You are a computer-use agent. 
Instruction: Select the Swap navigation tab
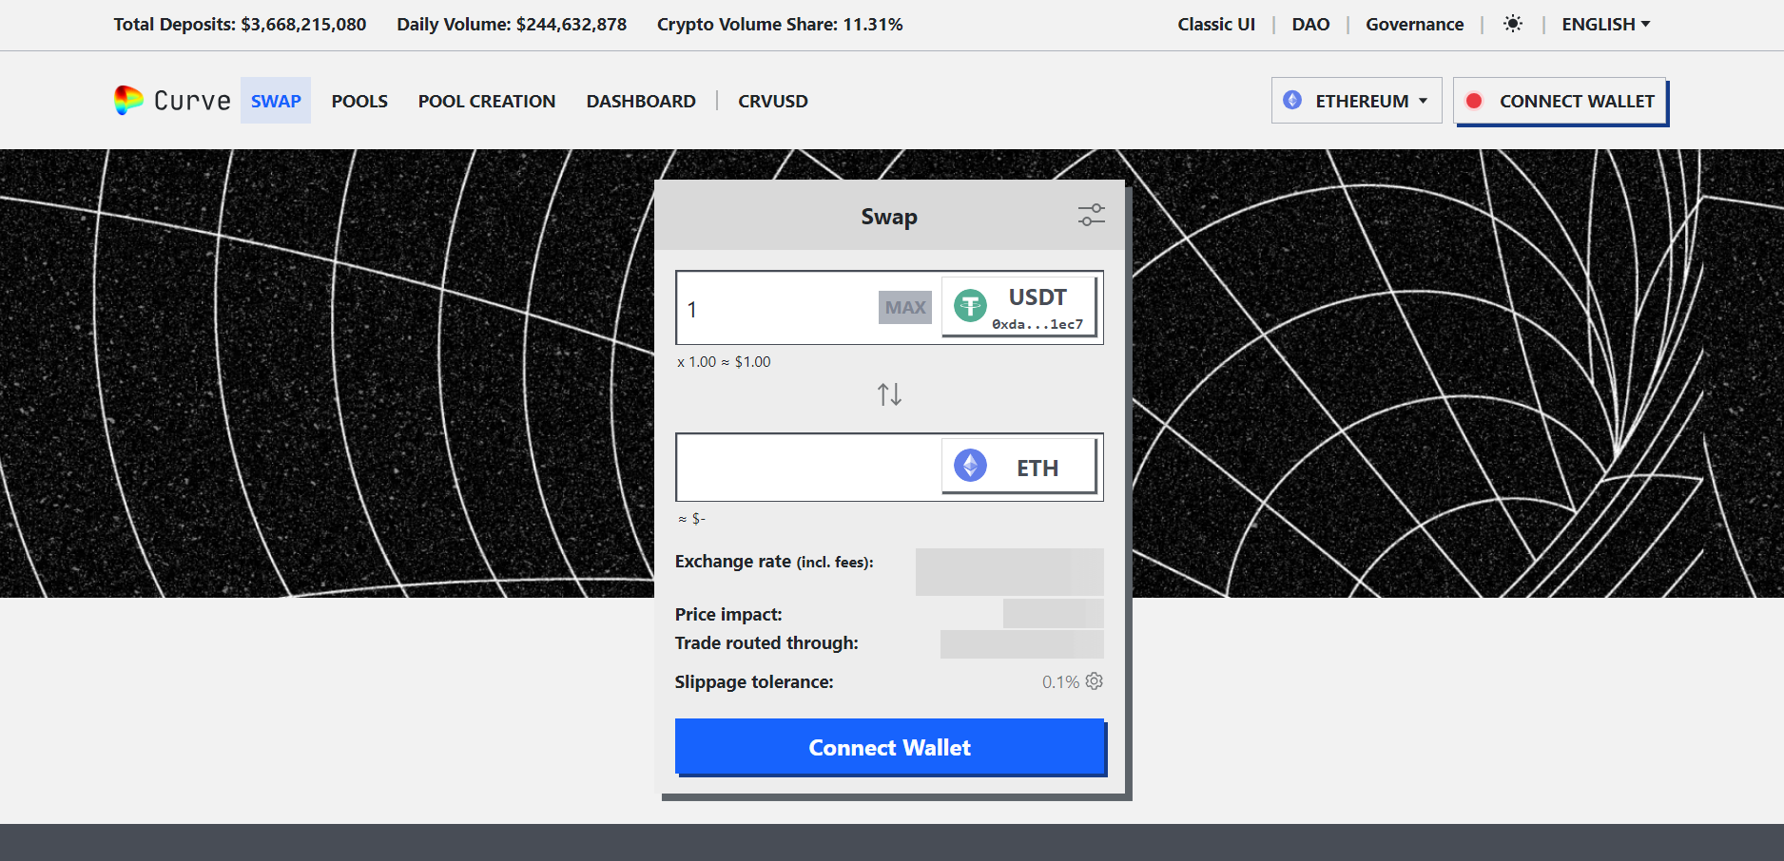pos(276,101)
